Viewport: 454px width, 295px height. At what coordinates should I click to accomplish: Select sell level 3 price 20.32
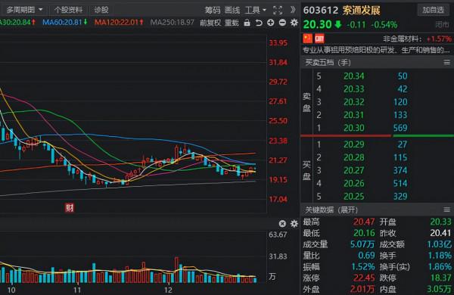point(354,102)
